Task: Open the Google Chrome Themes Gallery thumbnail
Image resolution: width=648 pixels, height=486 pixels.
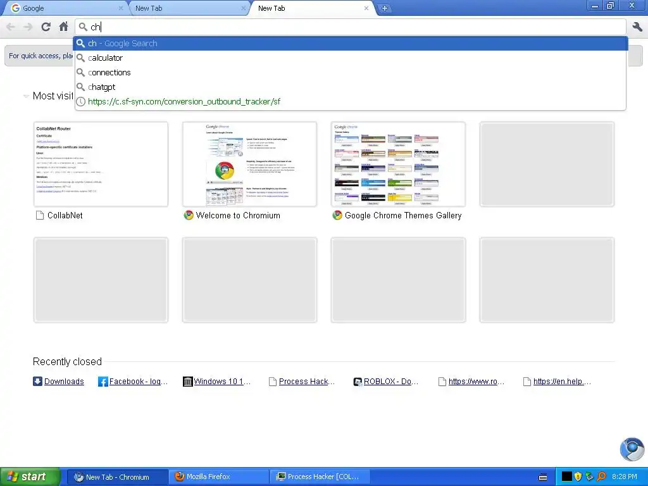Action: 398,164
